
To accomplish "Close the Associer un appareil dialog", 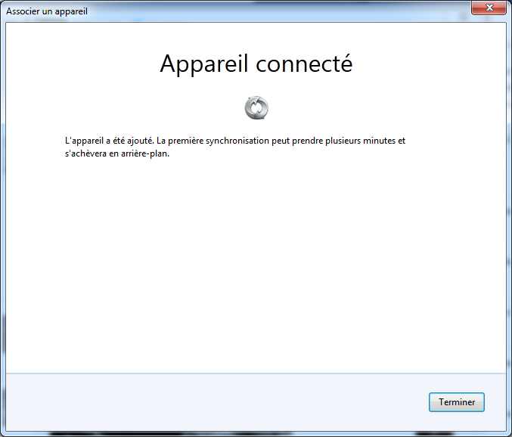I will click(489, 8).
